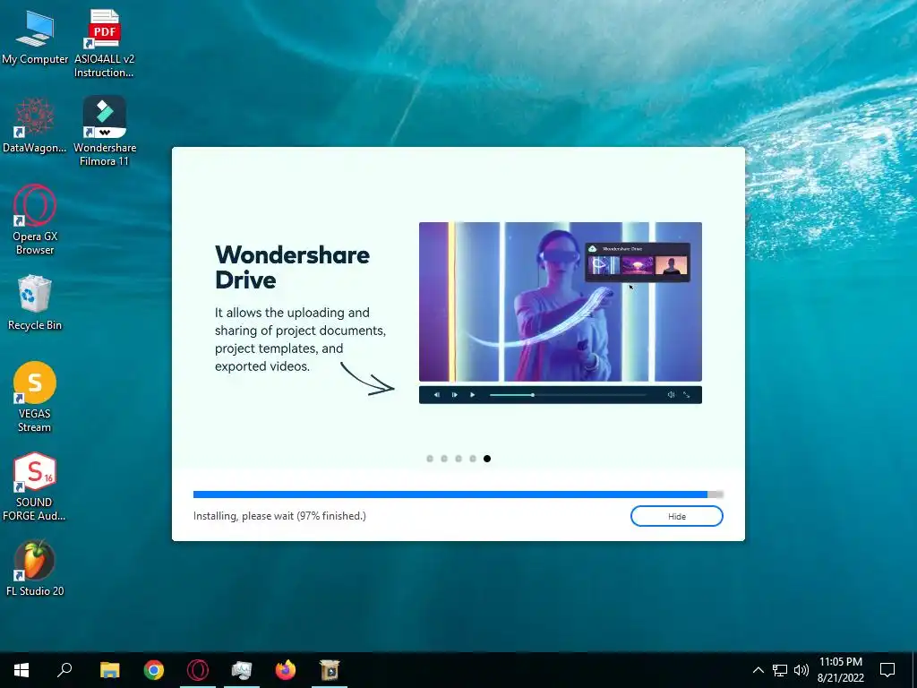Switch to the computer monitor app in taskbar
The image size is (917, 688).
coord(242,670)
